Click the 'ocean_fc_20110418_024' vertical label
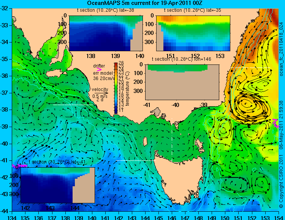This screenshot has height=220, width=285. point(281,49)
